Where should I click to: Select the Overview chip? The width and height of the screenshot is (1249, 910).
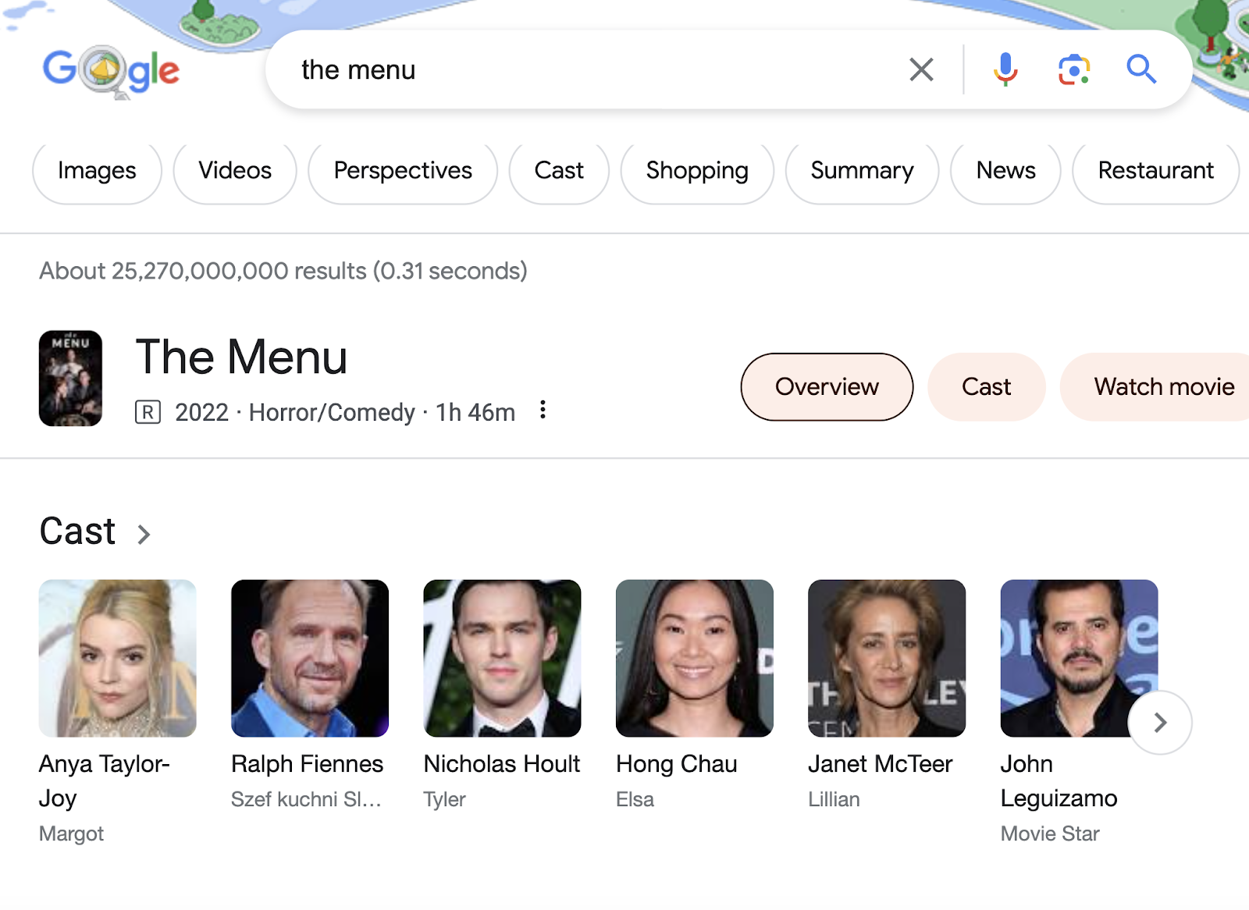click(x=826, y=386)
